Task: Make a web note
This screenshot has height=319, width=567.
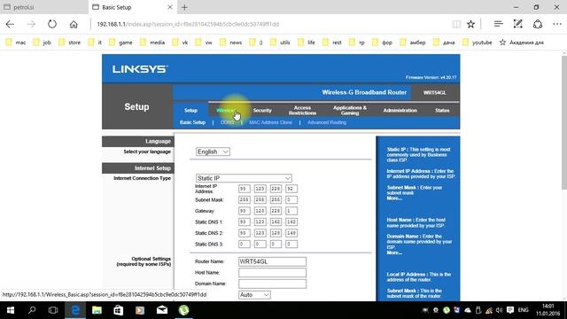Action: pos(517,24)
